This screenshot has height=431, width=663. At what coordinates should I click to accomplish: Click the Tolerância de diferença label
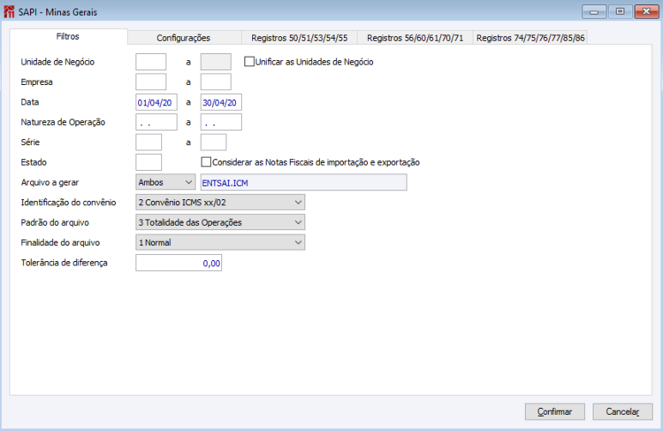tap(65, 263)
